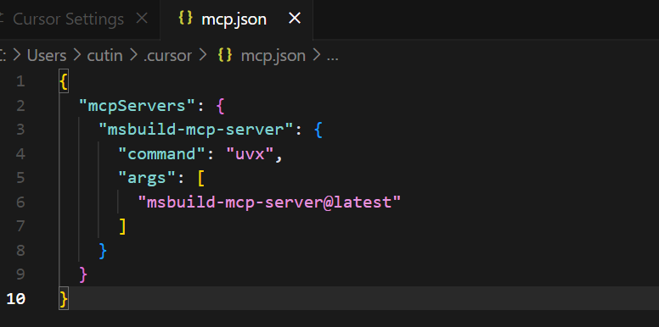Click the "msbuild-mcp-server" key on line 3
Screen dimensions: 659x327
tap(197, 130)
